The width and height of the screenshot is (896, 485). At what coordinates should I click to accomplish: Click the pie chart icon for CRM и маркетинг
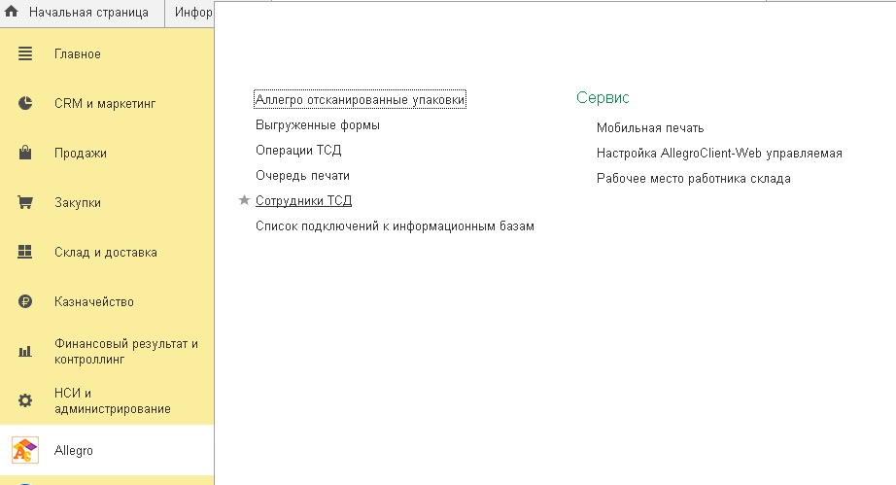point(25,103)
